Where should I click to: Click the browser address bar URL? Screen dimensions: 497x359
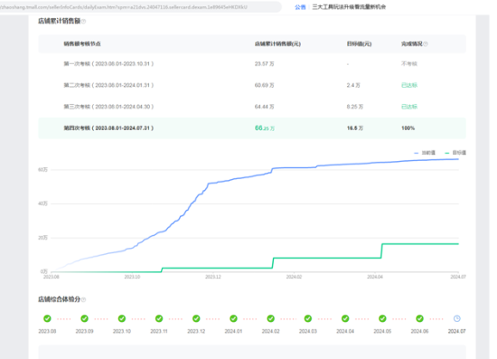[x=138, y=7]
